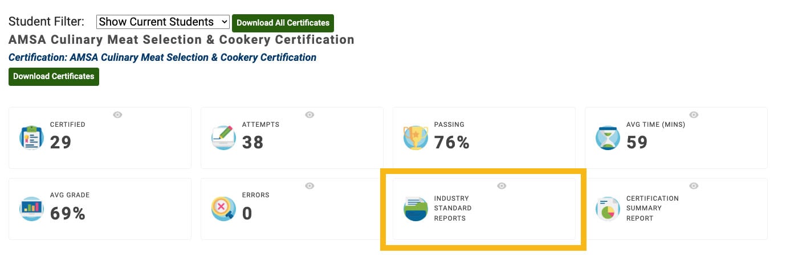Open the Certification Summary Report pie chart icon
This screenshot has width=790, height=257.
[x=608, y=209]
